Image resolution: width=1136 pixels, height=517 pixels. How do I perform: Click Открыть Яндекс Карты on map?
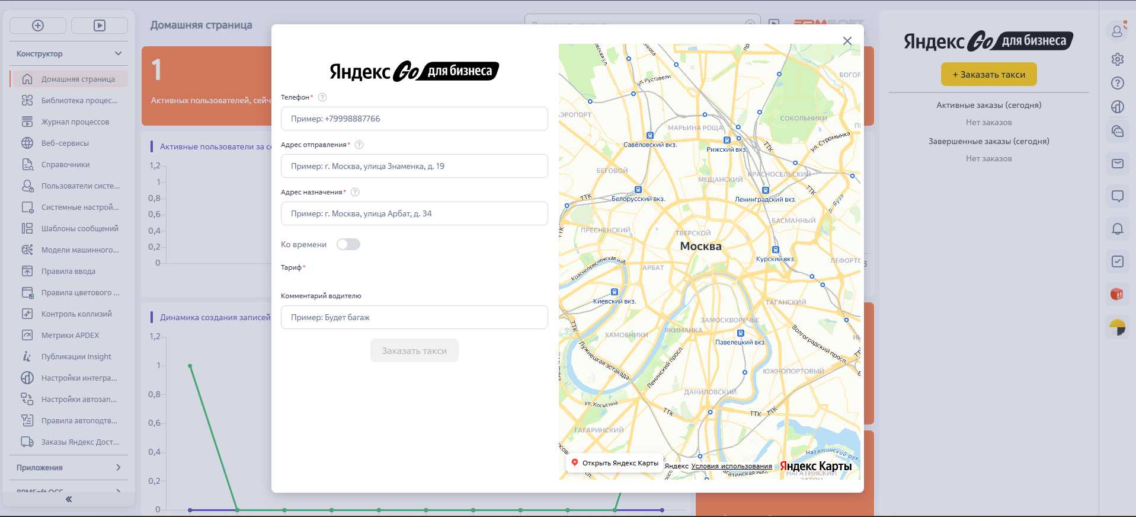point(615,463)
